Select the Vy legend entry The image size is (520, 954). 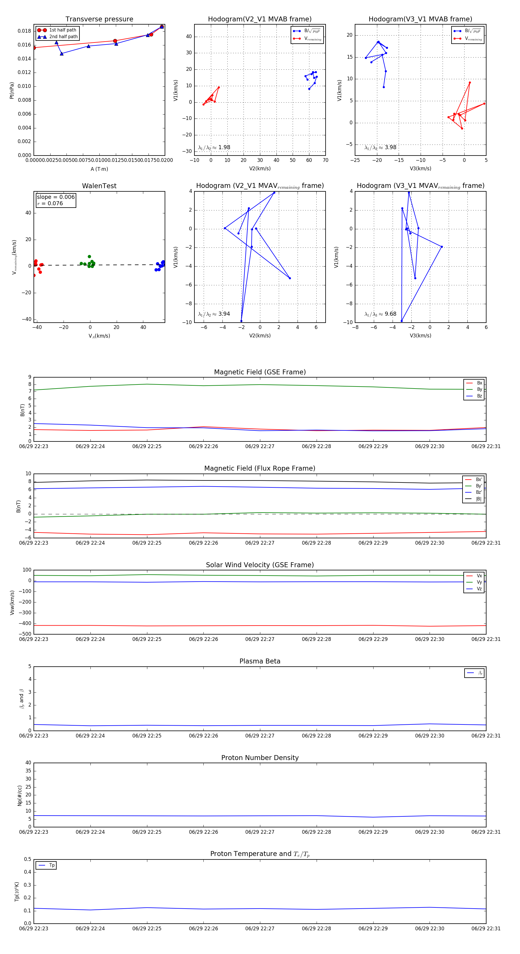(x=474, y=582)
